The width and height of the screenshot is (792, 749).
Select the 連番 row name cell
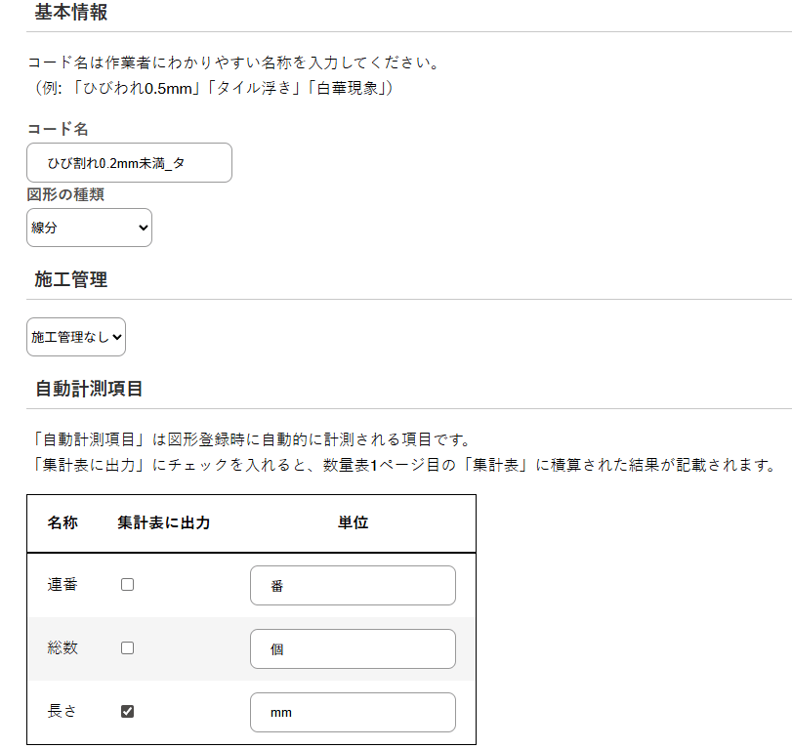63,585
